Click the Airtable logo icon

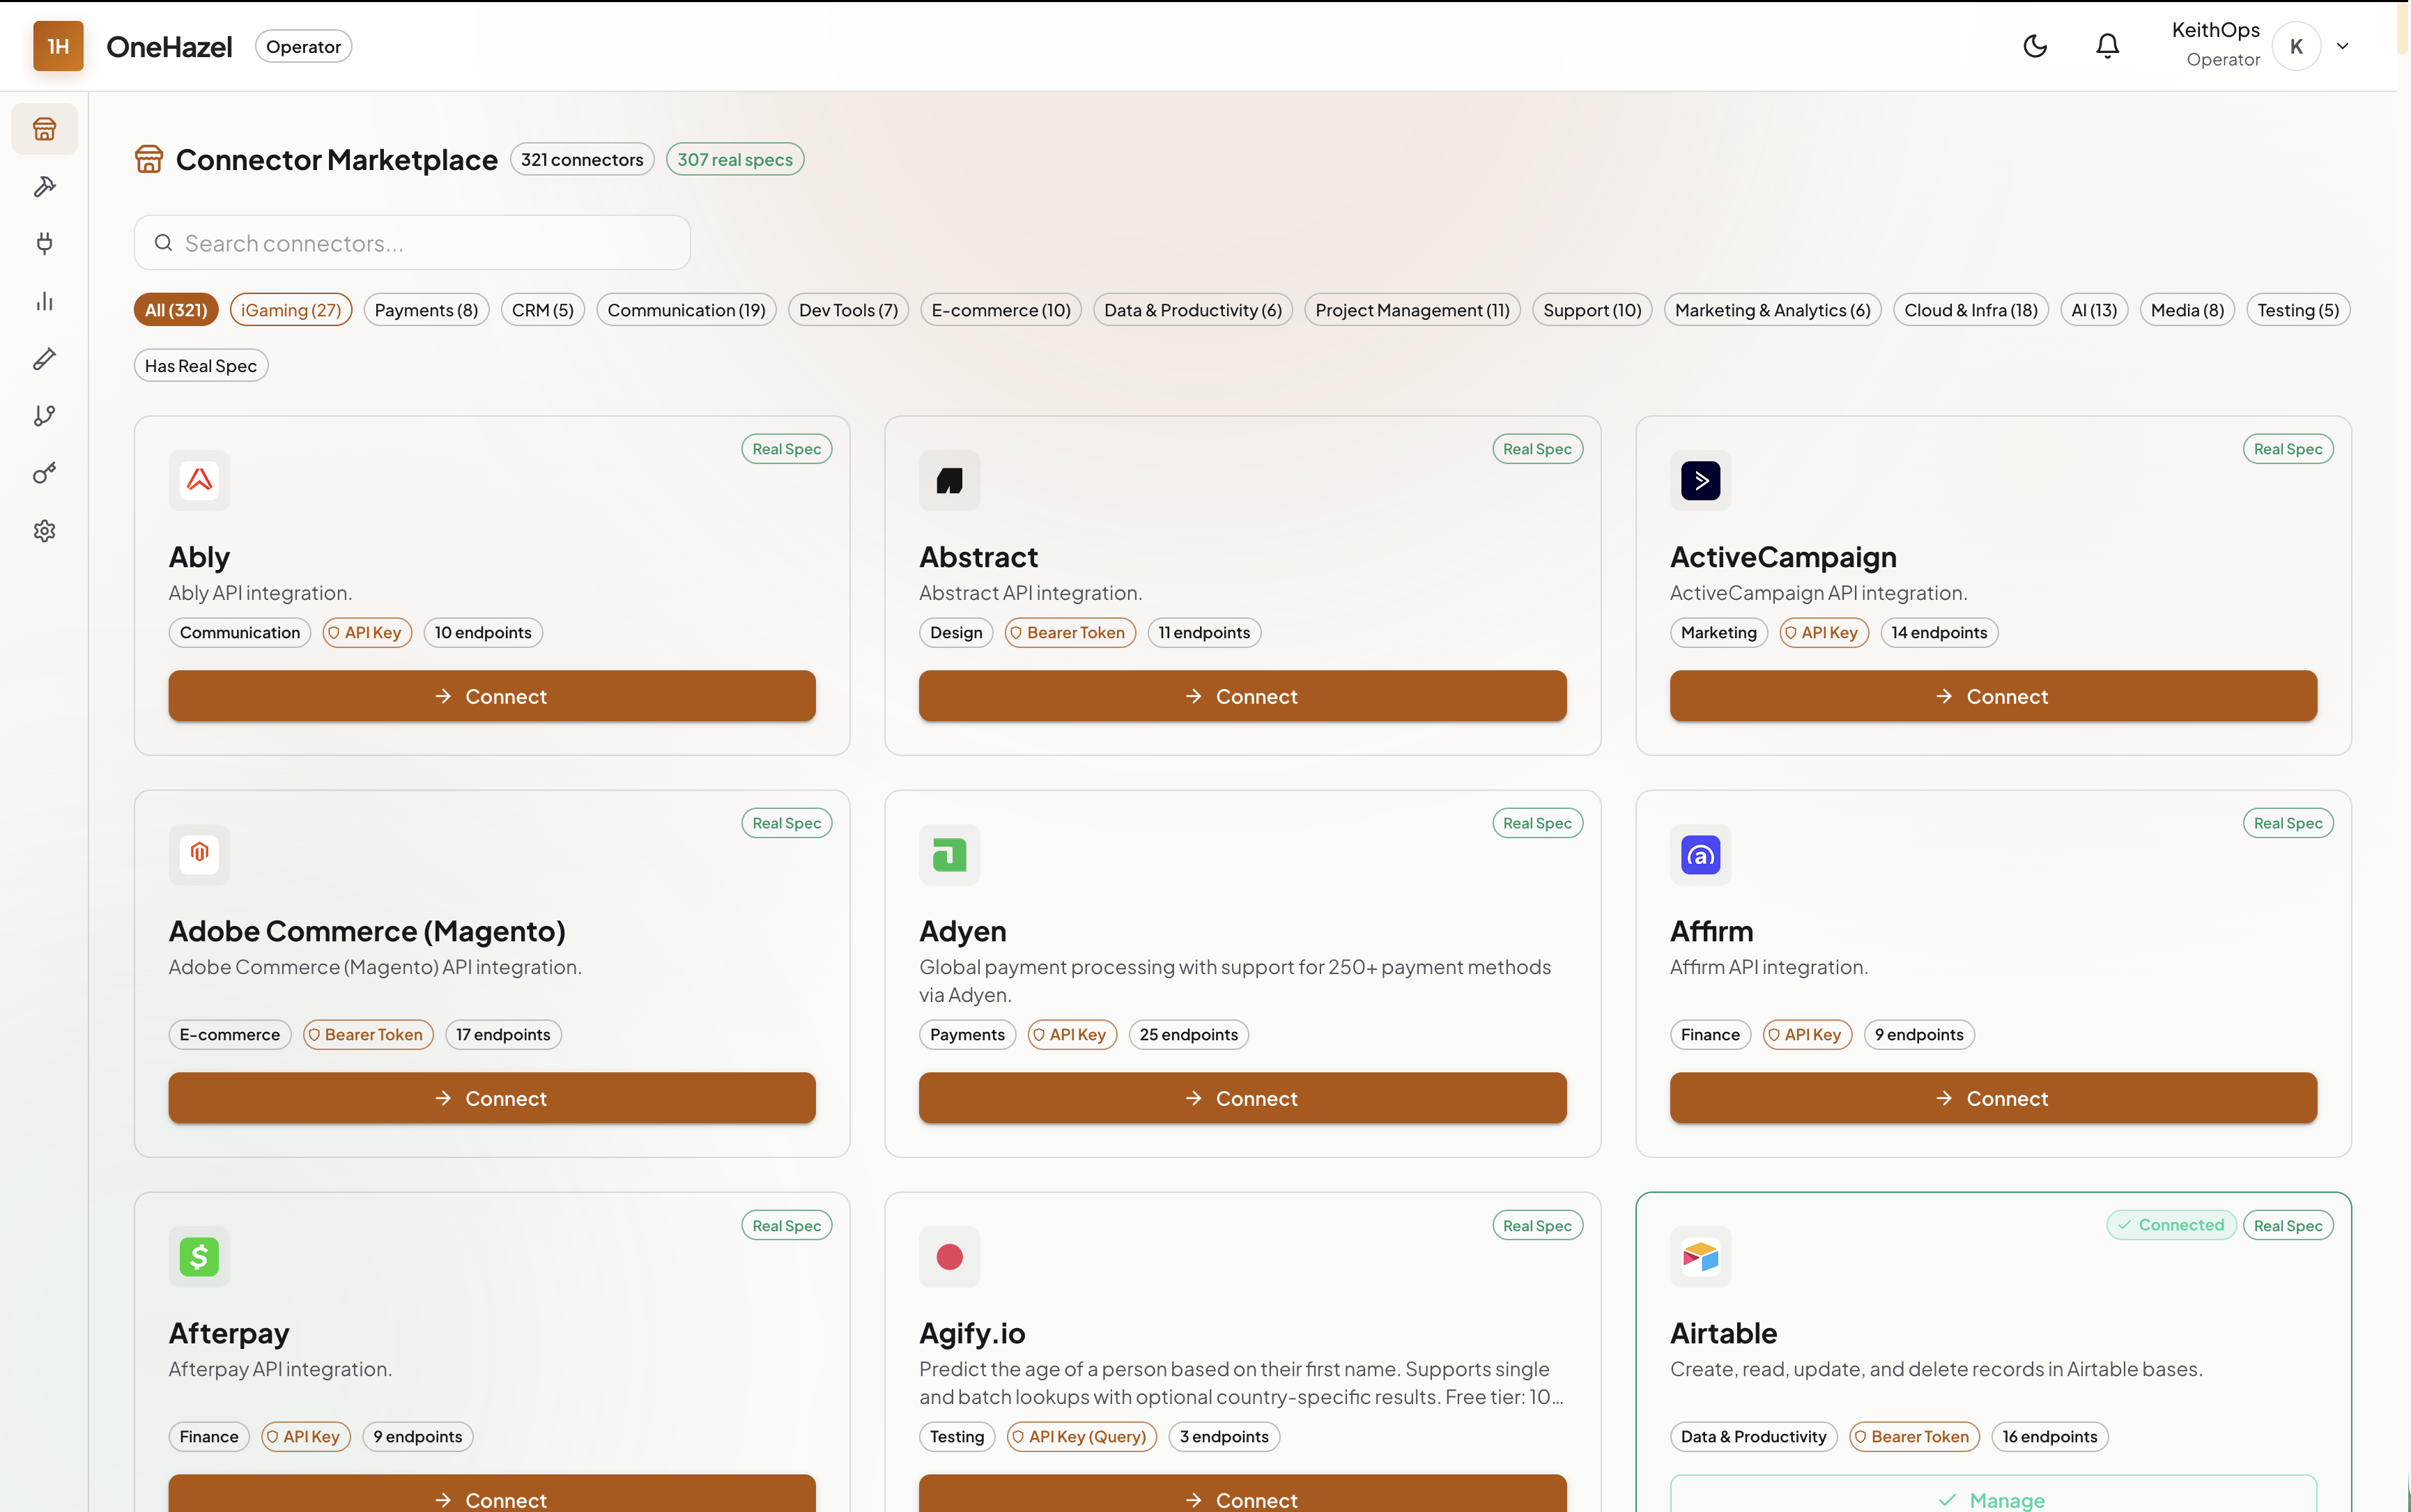click(1700, 1257)
